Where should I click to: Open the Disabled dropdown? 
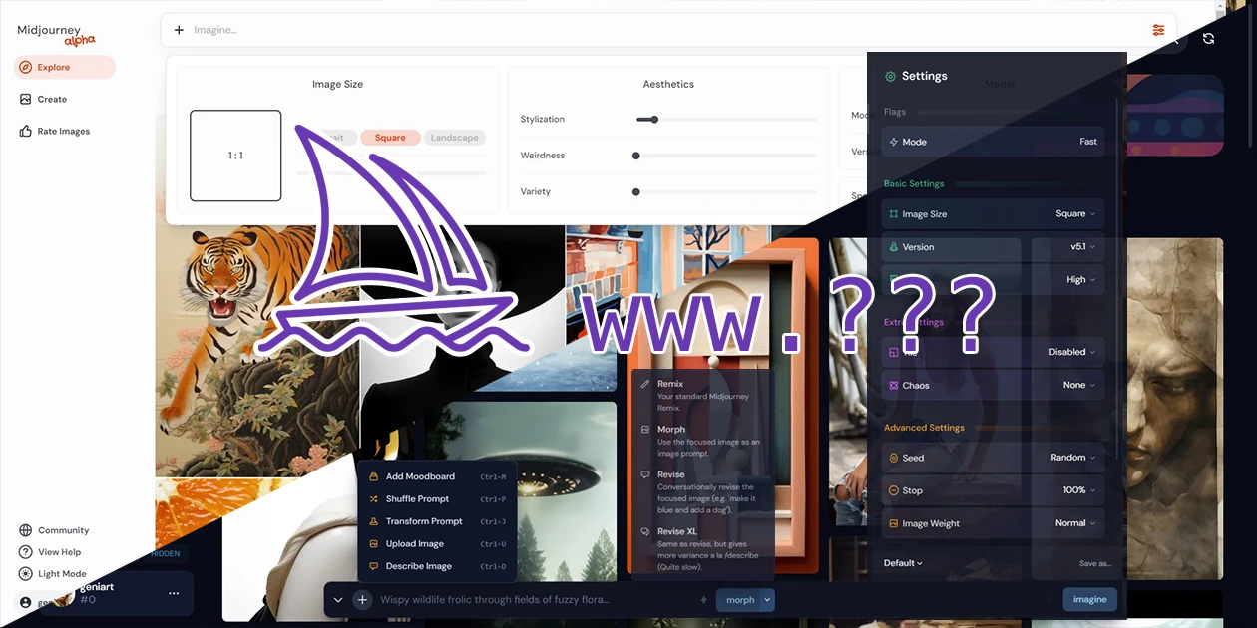(1072, 352)
